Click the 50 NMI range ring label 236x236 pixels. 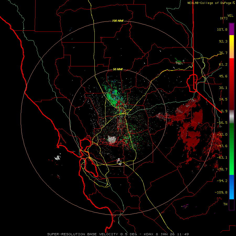(118, 69)
